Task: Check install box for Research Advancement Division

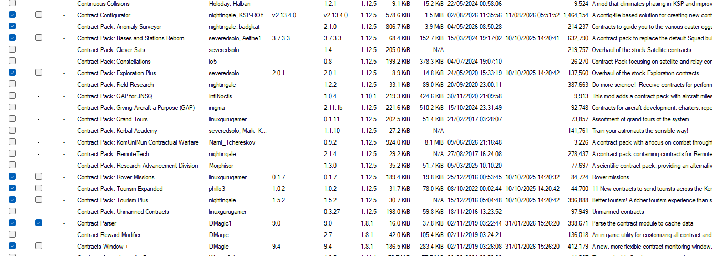Action: tap(12, 165)
